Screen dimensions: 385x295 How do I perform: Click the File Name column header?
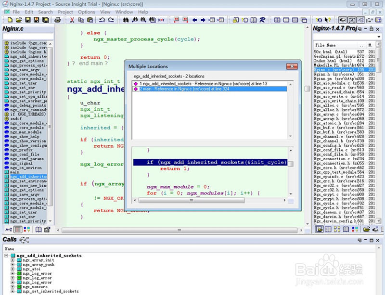(x=335, y=45)
